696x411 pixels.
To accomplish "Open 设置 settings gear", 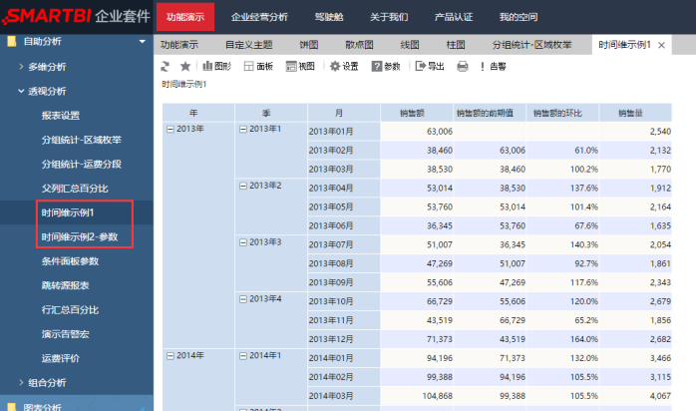I will [344, 66].
